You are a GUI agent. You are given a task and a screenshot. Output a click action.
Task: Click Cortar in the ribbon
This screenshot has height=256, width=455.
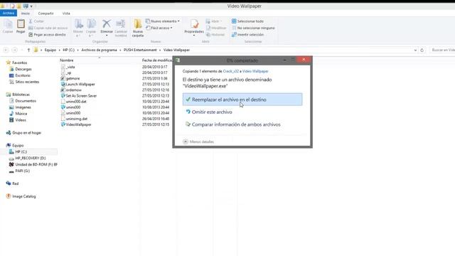click(x=36, y=21)
